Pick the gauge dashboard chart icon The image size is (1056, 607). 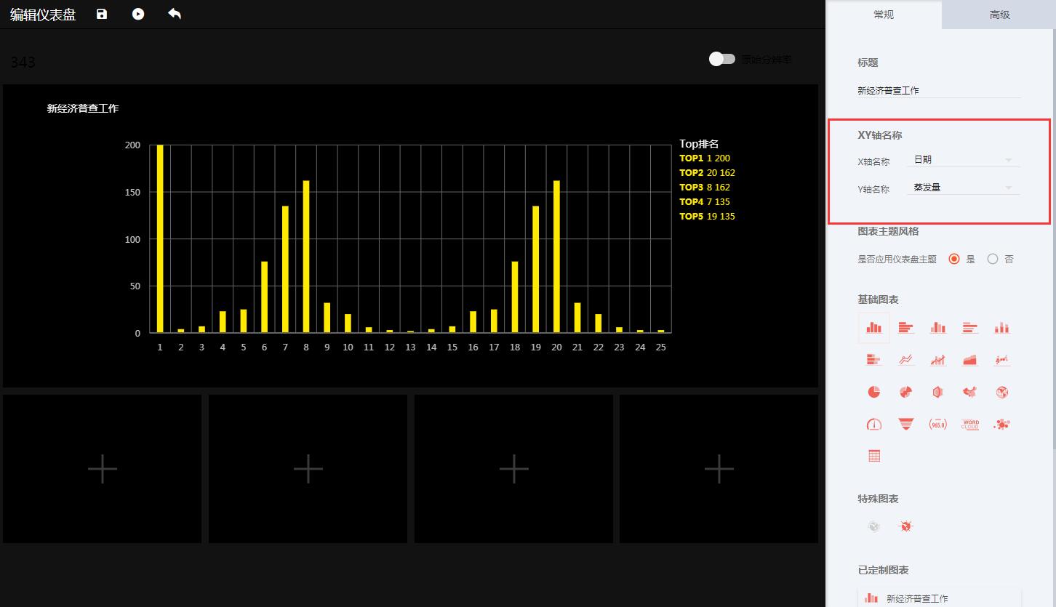[874, 424]
